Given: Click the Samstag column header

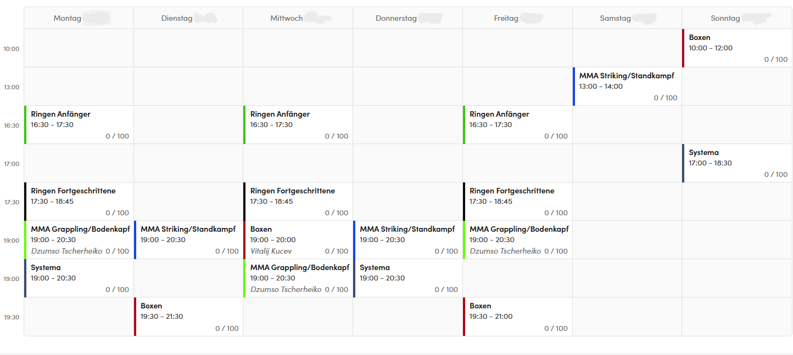Looking at the screenshot, I should (615, 18).
